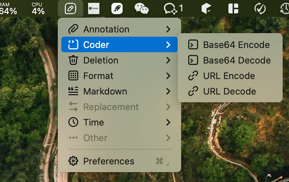The image size is (289, 182).
Task: Choose URL Decode
Action: click(230, 91)
